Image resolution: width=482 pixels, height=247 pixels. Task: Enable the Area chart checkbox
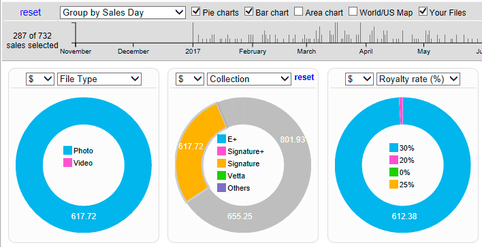(x=298, y=12)
